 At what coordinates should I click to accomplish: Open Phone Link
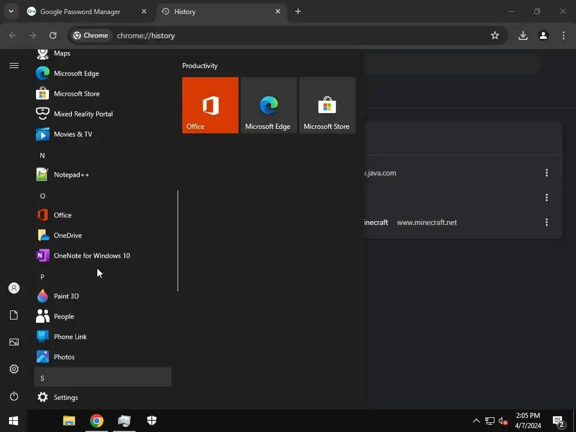tap(103, 336)
